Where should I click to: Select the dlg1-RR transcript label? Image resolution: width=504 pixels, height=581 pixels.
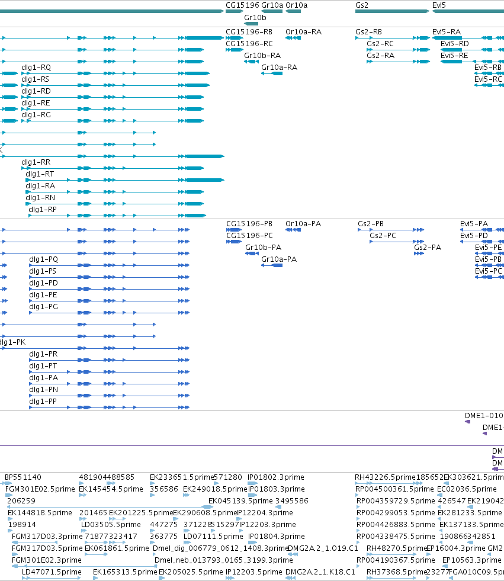click(36, 162)
